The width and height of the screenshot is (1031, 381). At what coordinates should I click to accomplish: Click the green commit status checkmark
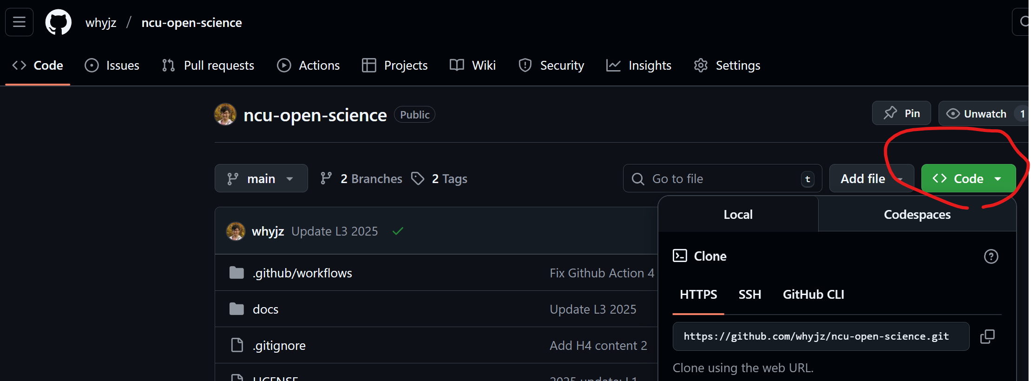pos(398,231)
